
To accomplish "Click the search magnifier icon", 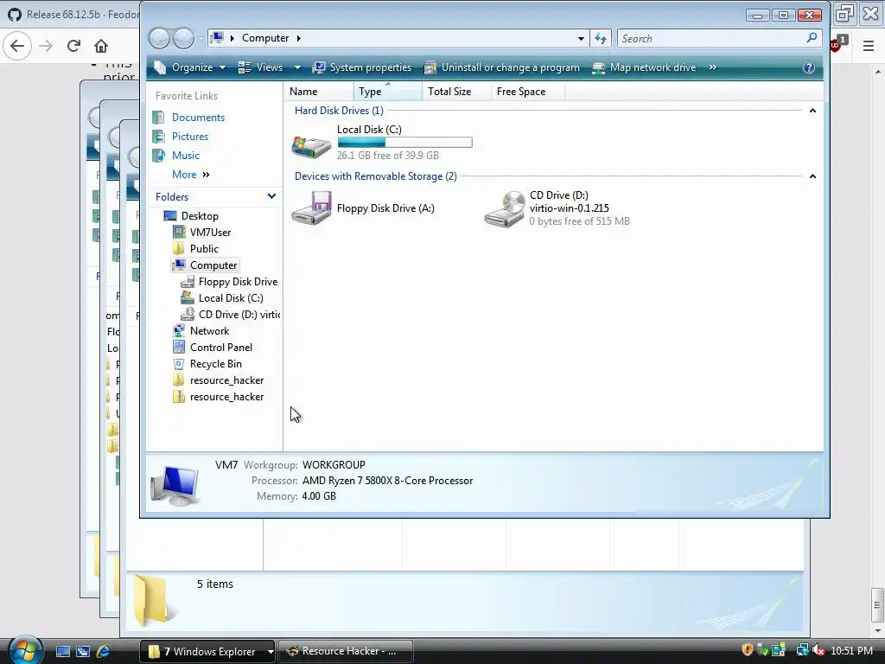I will [812, 38].
